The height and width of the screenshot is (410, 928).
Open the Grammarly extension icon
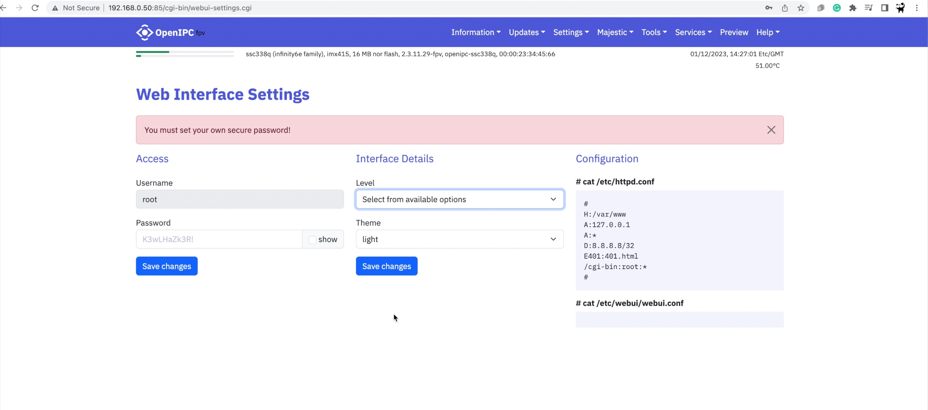coord(837,7)
